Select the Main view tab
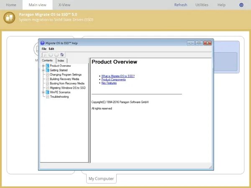 click(38, 5)
